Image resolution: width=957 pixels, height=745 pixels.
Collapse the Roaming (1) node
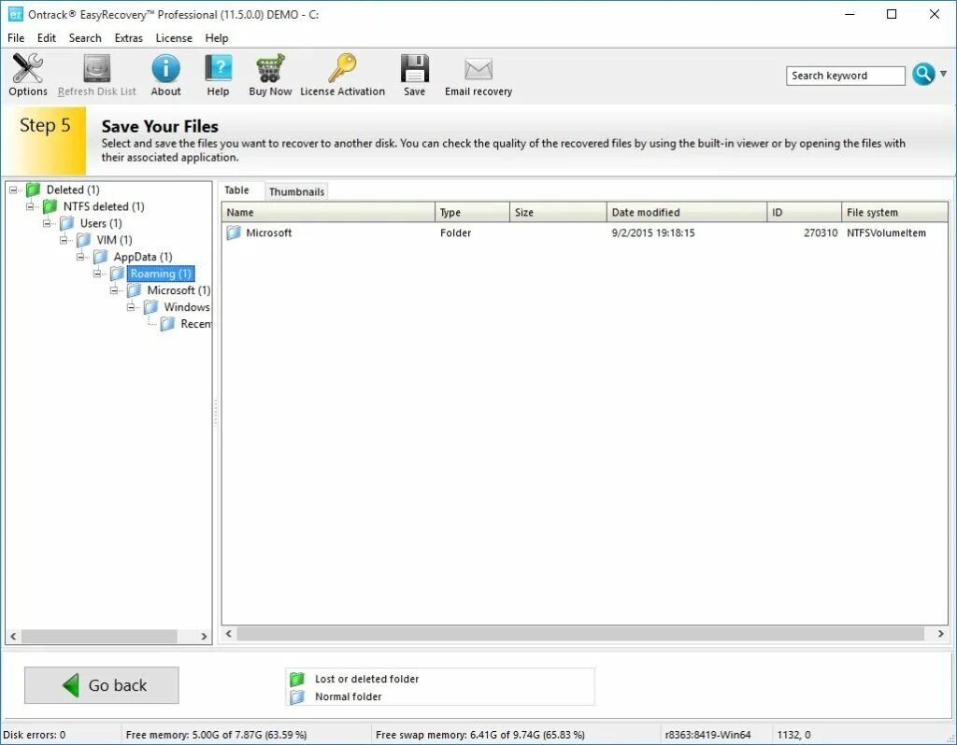pos(97,274)
